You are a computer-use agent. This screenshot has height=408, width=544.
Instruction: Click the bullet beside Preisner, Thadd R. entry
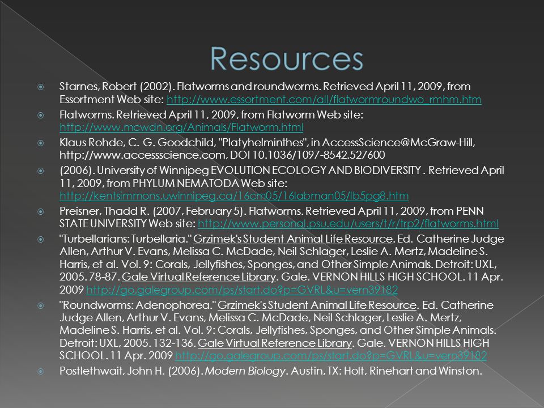pyautogui.click(x=41, y=211)
